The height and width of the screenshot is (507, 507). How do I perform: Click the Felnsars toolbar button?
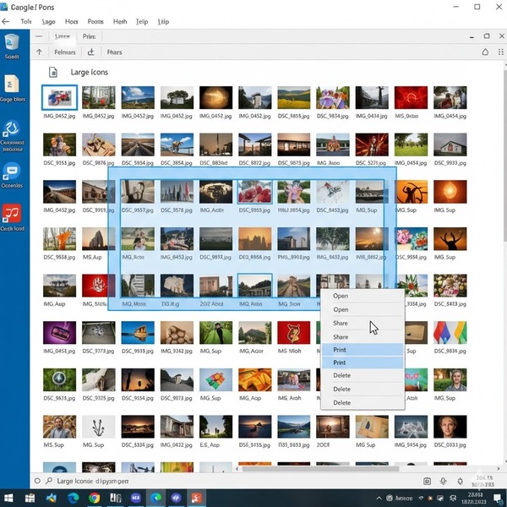click(x=65, y=52)
